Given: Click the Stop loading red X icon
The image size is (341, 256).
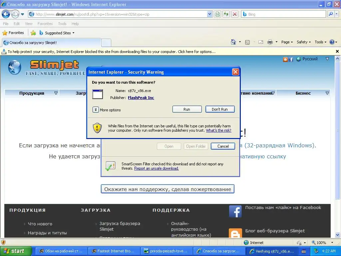Looking at the screenshot, I should [x=235, y=14].
